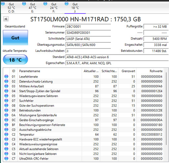Click the status orb for Geräte-Einschaltvorgänge row

(6, 120)
